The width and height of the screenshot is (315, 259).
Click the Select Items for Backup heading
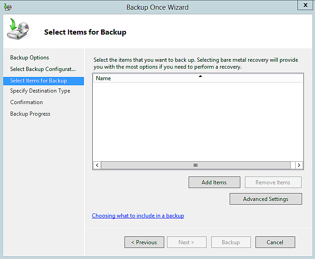click(x=85, y=32)
